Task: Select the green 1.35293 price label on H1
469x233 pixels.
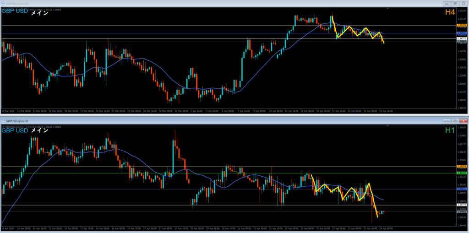Action: pos(462,173)
